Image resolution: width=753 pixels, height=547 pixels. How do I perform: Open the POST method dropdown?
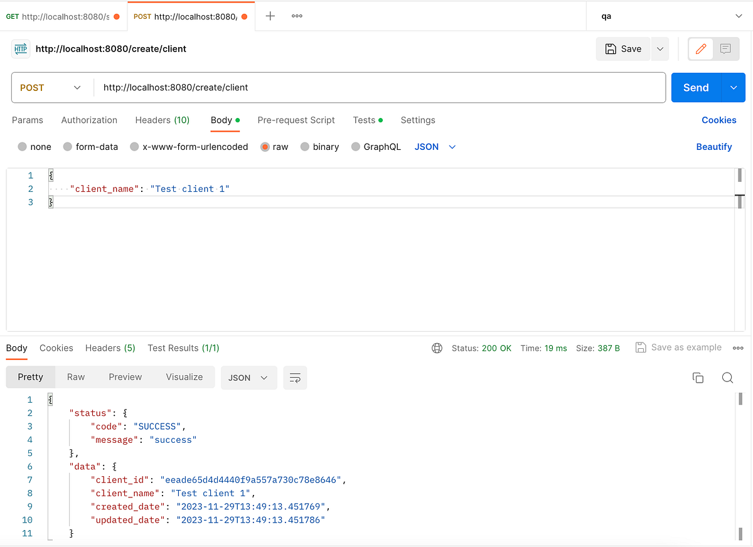coord(51,87)
